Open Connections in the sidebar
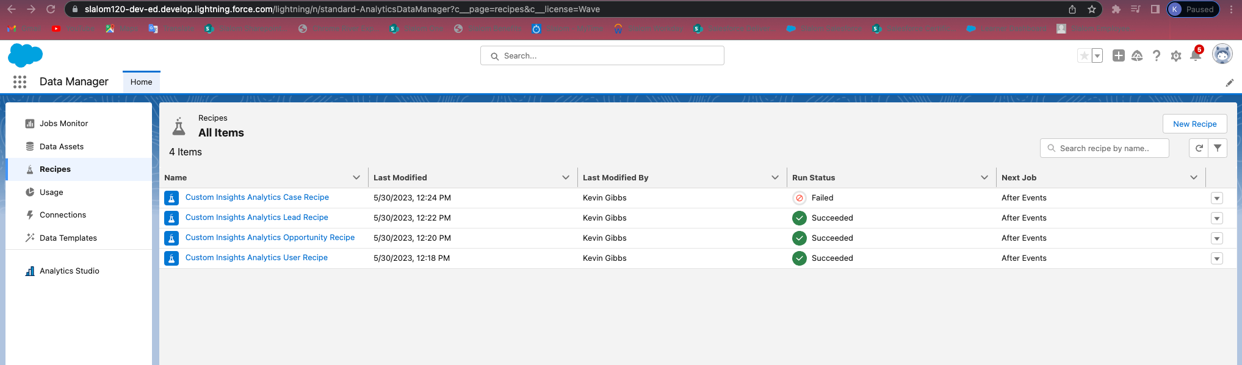The width and height of the screenshot is (1242, 365). [x=79, y=215]
